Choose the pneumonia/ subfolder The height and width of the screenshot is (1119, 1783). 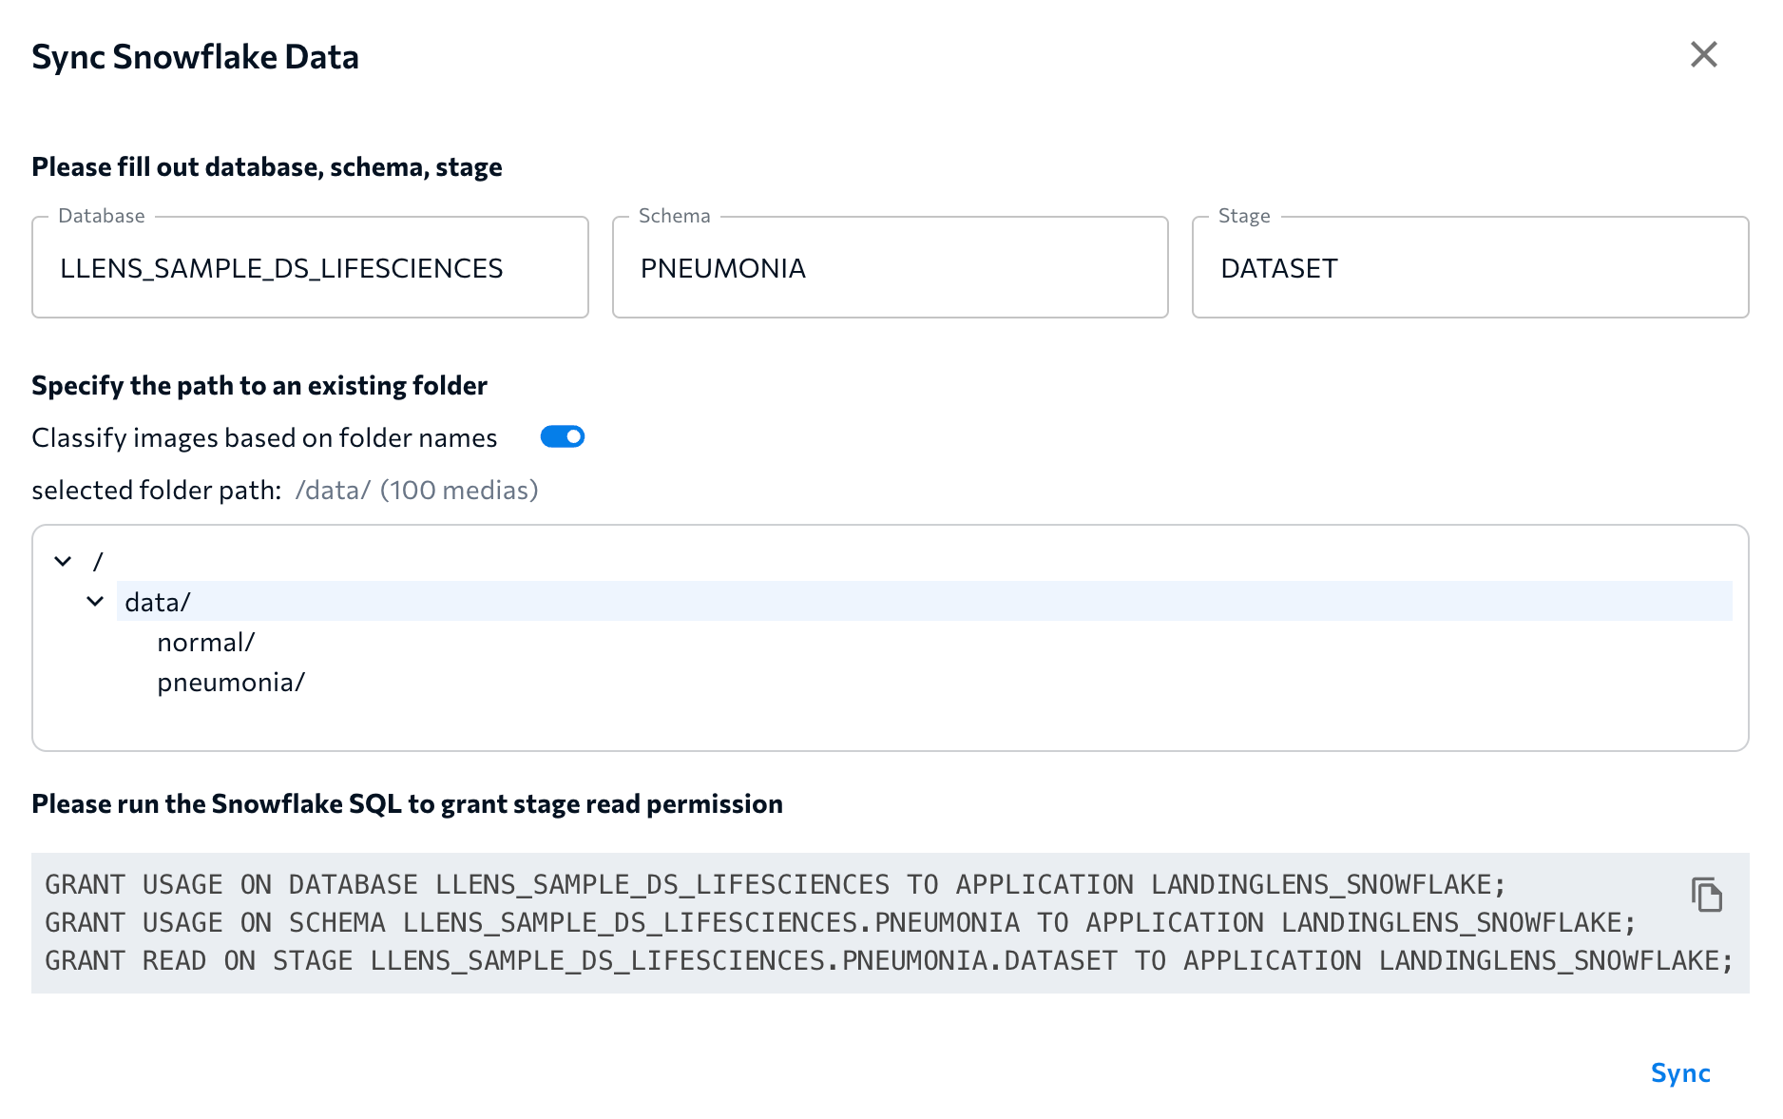pyautogui.click(x=231, y=683)
